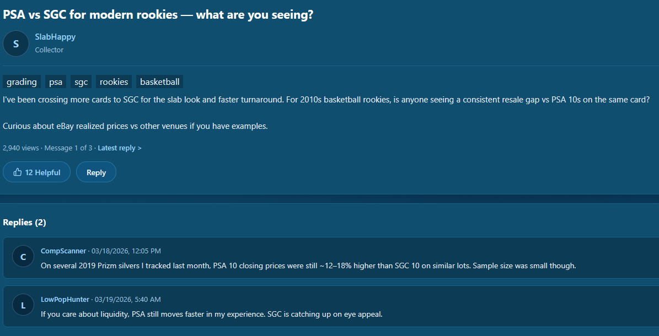Jump to the Latest reply link
The image size is (659, 336).
[120, 148]
